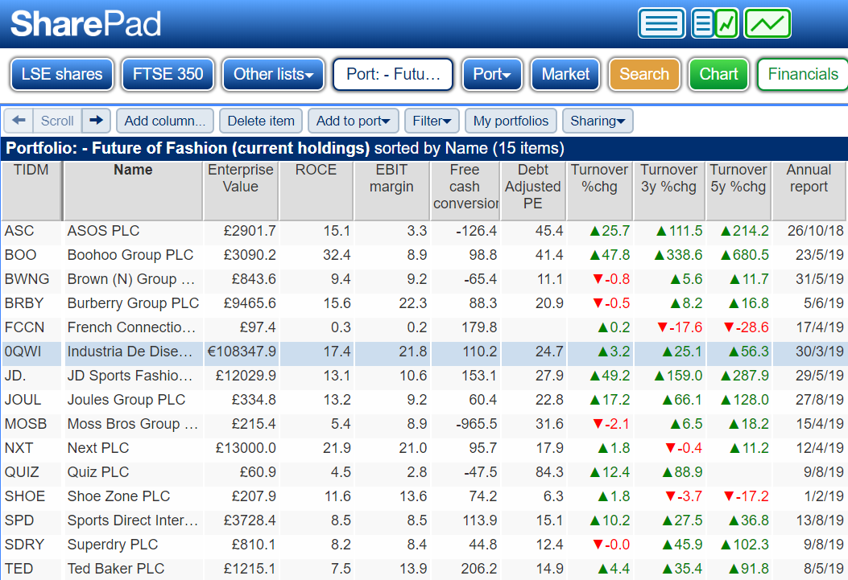848x580 pixels.
Task: Click the portfolio title bar text
Action: click(x=285, y=148)
